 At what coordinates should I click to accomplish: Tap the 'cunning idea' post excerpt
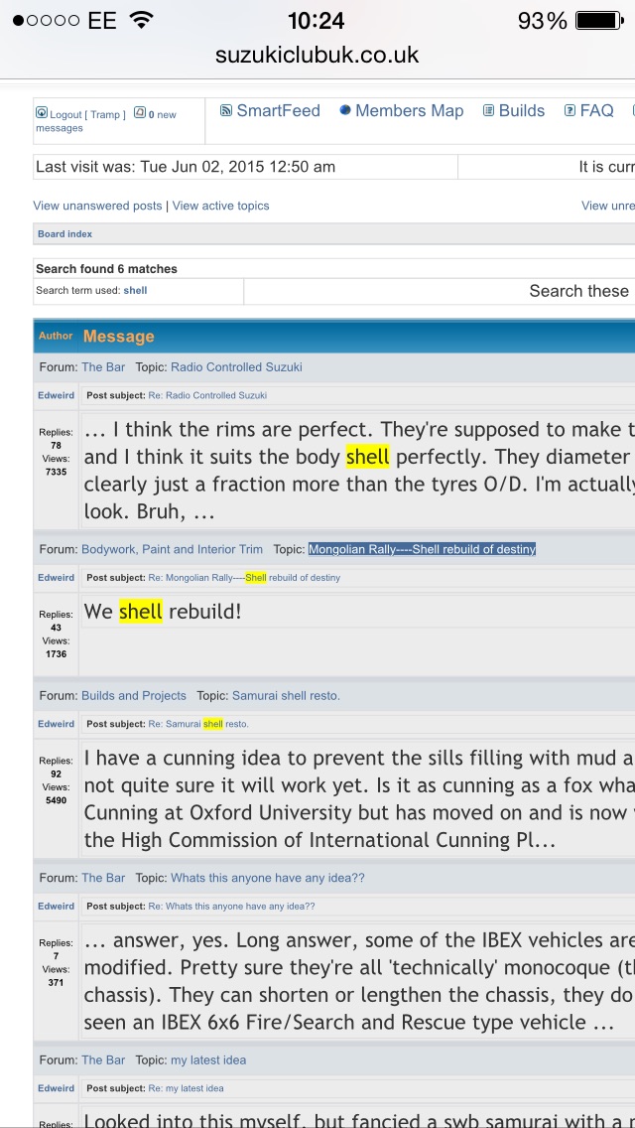359,798
